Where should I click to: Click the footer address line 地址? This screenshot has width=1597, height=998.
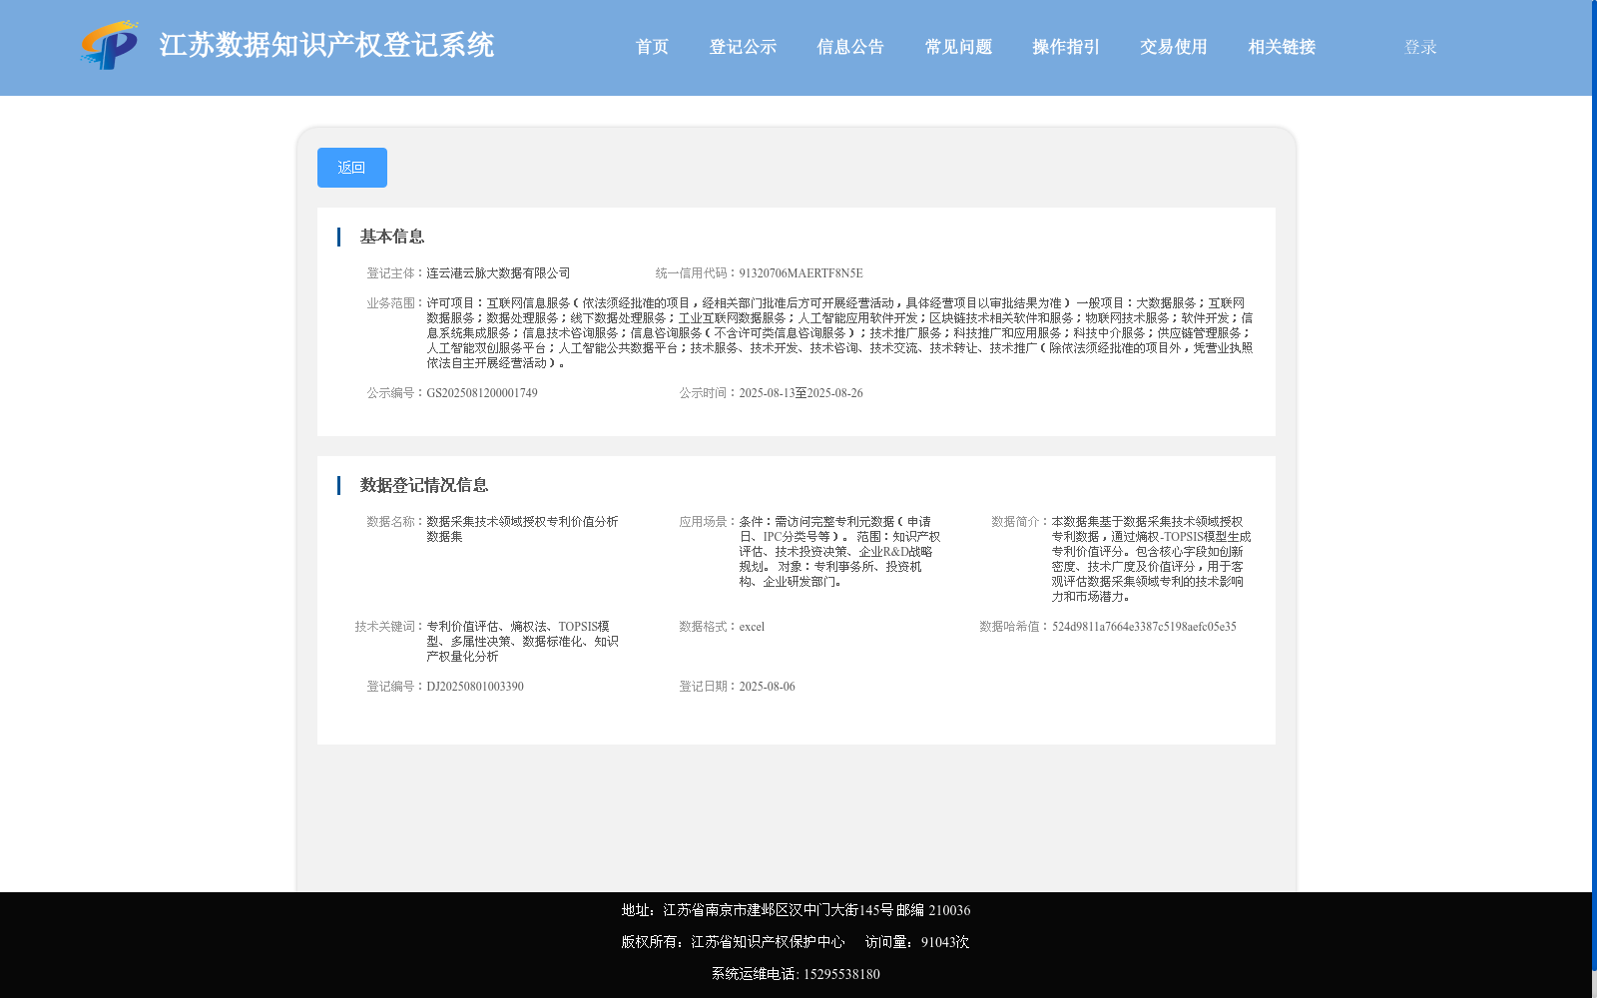pos(796,910)
